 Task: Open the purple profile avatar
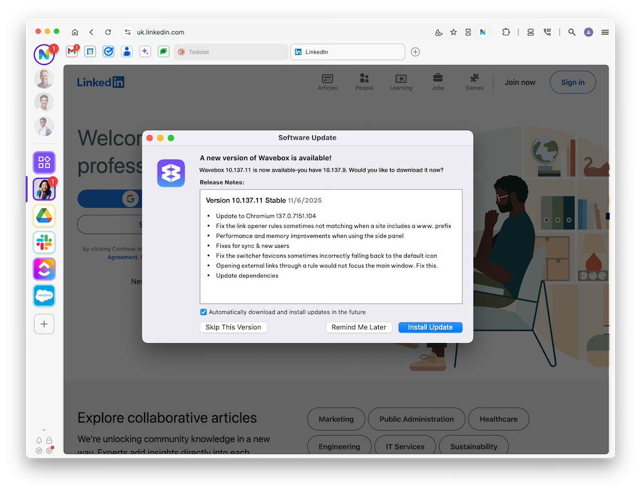tap(588, 33)
